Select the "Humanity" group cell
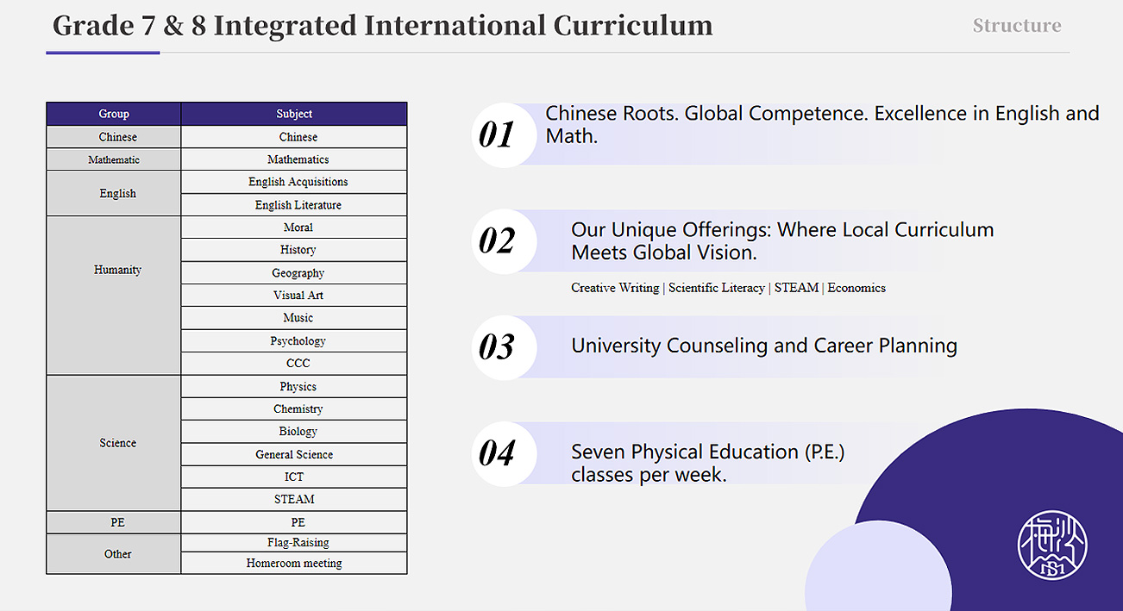The image size is (1123, 611). coord(114,296)
